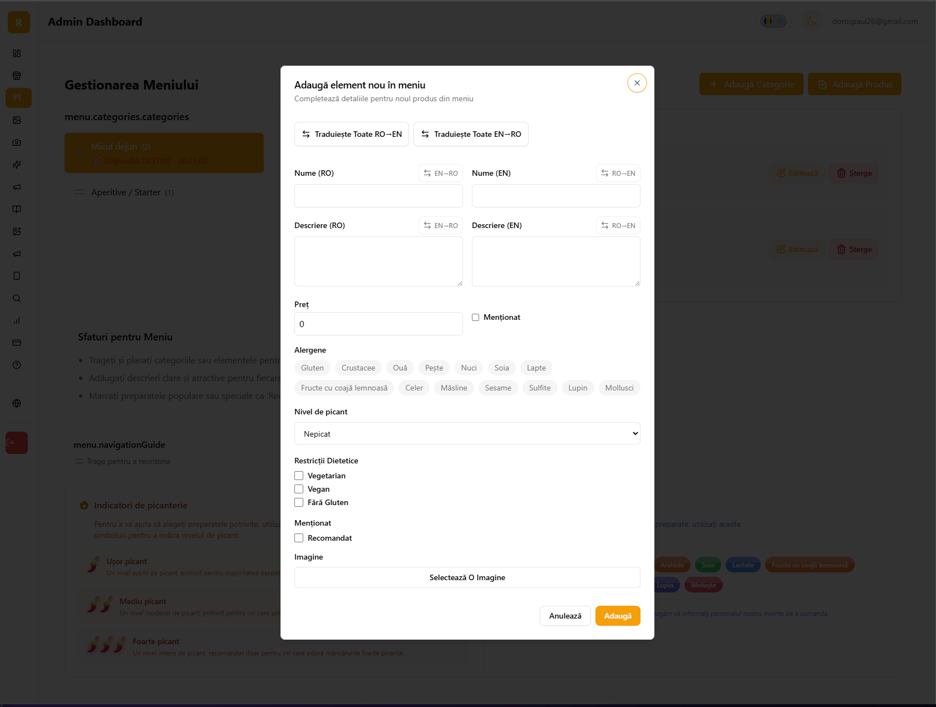Open the analytics bar chart icon
Viewport: 936px width, 707px height.
click(x=17, y=320)
